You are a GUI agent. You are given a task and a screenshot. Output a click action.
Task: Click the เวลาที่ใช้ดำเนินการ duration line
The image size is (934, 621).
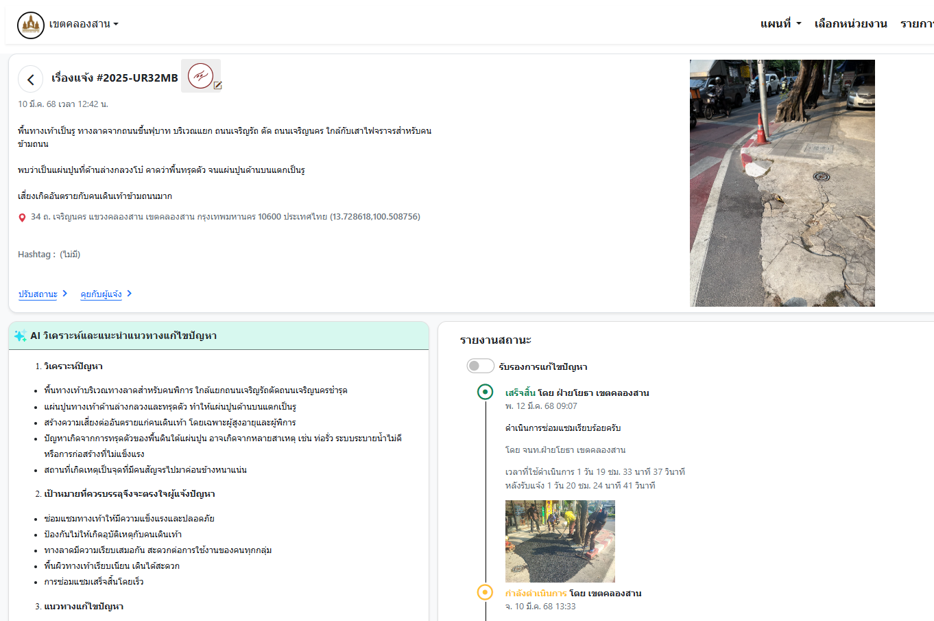point(595,472)
